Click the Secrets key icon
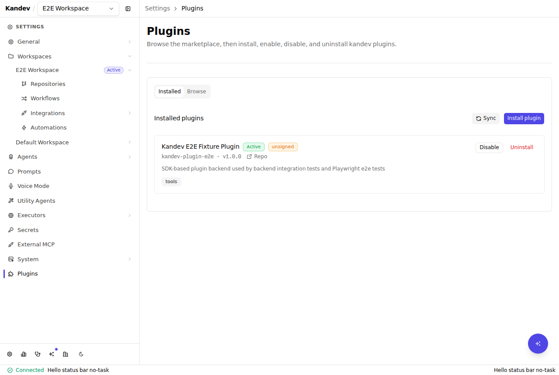This screenshot has width=559, height=375. click(x=11, y=230)
